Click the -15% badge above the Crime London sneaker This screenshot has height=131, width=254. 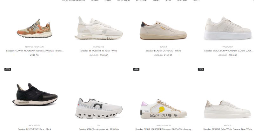(x=136, y=69)
